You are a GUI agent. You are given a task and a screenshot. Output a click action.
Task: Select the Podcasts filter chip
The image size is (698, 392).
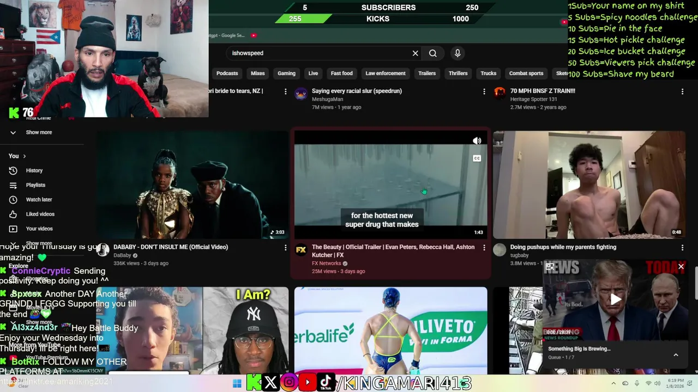227,73
